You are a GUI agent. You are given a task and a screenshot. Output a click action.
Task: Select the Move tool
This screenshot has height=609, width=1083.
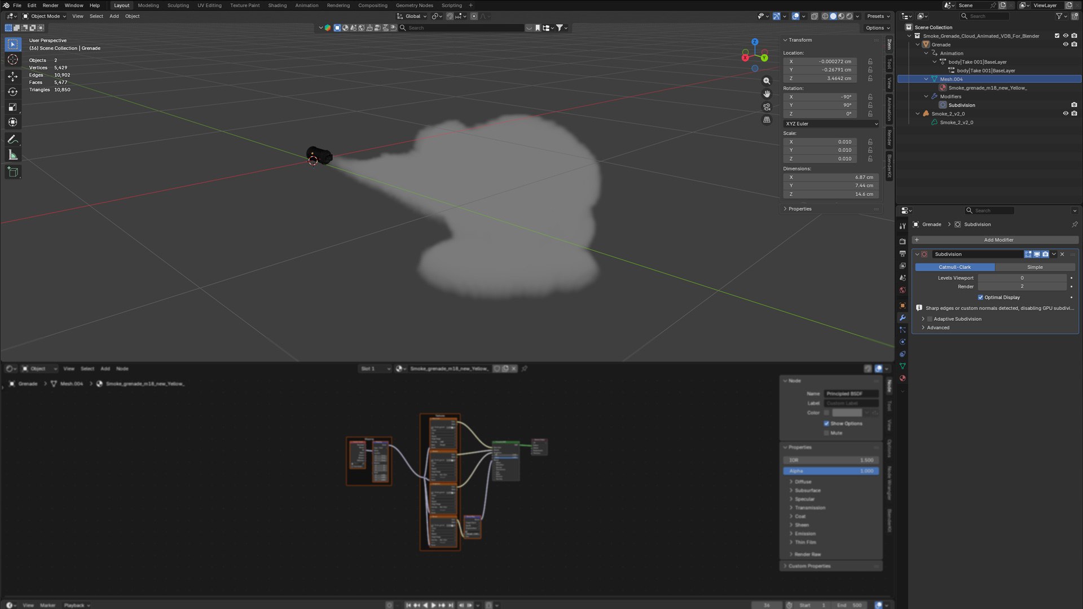(x=13, y=76)
